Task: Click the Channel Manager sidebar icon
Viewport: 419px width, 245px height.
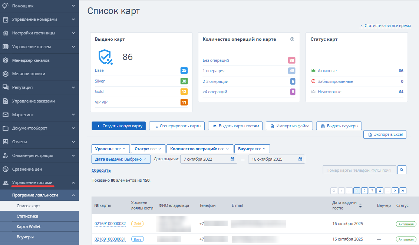Action: click(6, 60)
